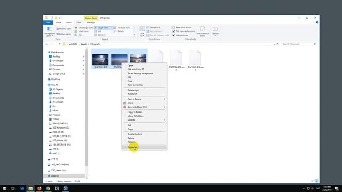This screenshot has height=192, width=342.
Task: Uncheck Hidden items option
Action: click(x=174, y=35)
